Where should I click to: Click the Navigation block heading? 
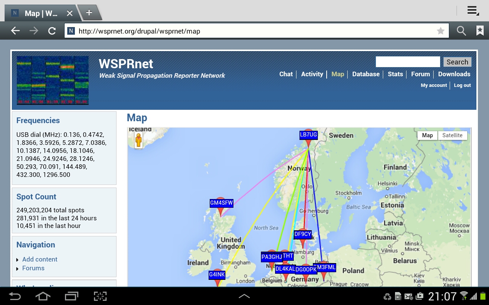(36, 245)
